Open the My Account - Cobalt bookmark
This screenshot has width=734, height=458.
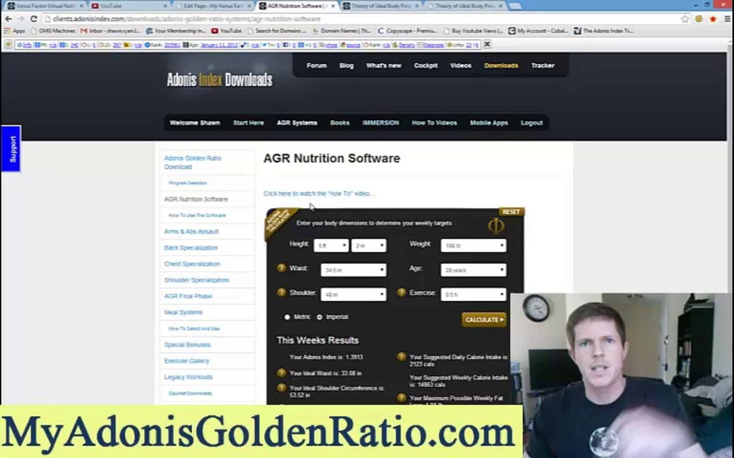[x=538, y=31]
